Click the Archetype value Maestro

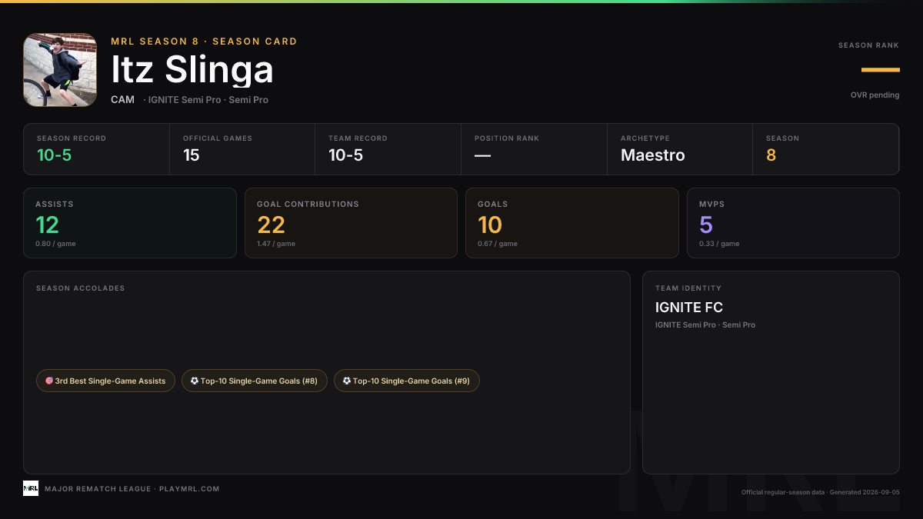653,155
